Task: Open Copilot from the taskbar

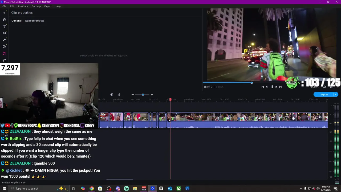Action: 83,189
